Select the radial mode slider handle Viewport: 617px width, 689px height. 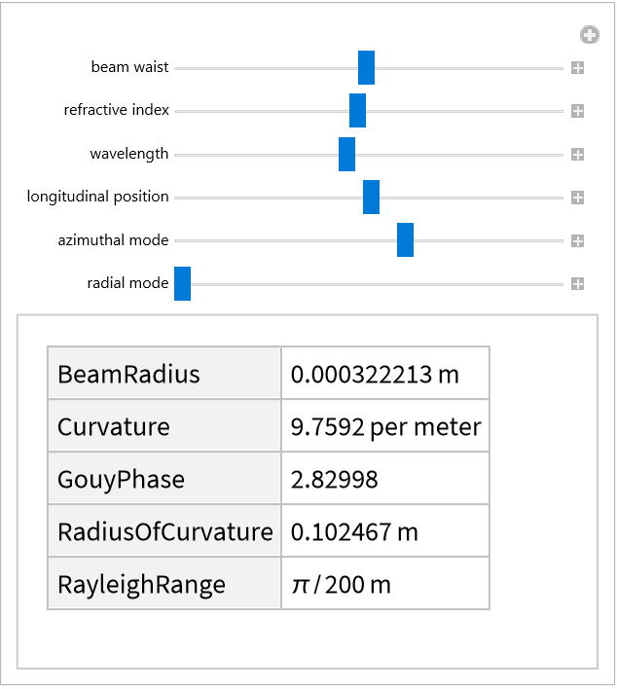coord(182,284)
